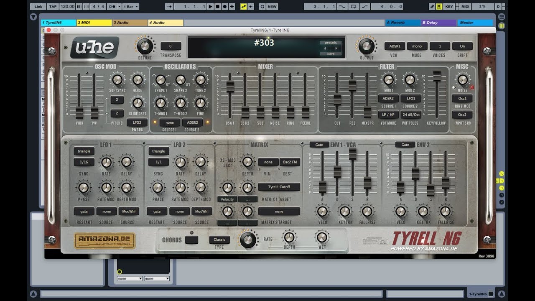Open the LP / HP VCF mode selector
Screen dimensions: 535x301
pyautogui.click(x=388, y=115)
